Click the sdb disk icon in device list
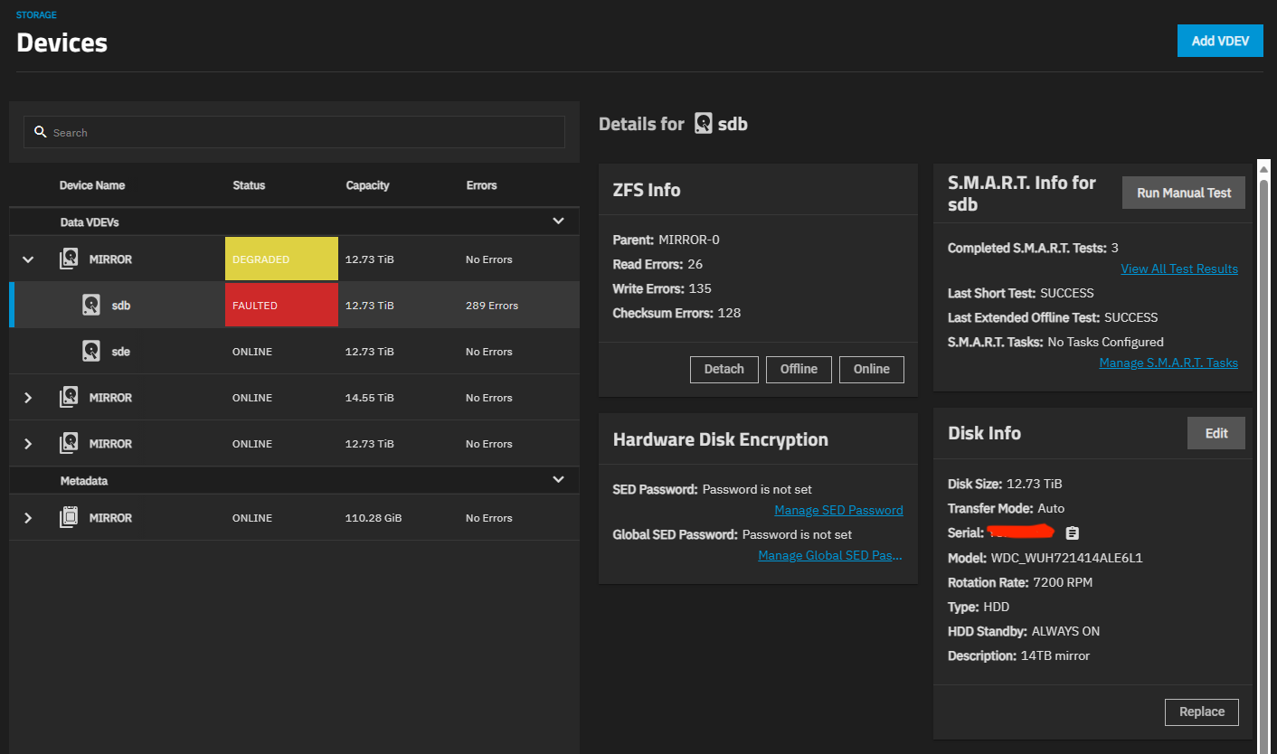1277x754 pixels. click(x=91, y=306)
